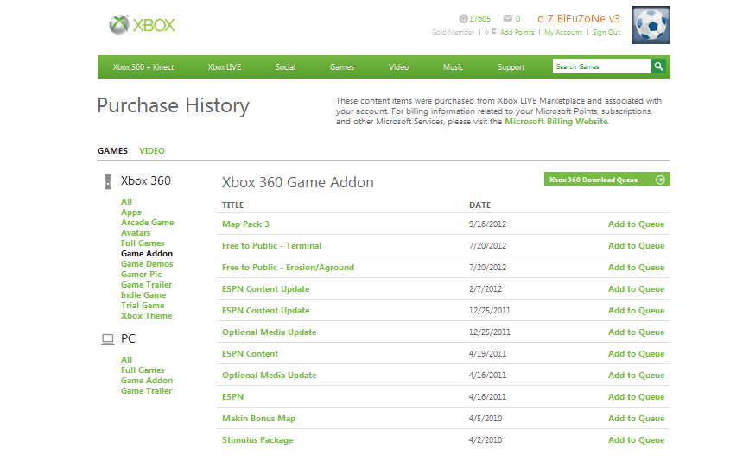The height and width of the screenshot is (474, 730).
Task: Select Arcade Game under Xbox 360
Action: (x=147, y=223)
